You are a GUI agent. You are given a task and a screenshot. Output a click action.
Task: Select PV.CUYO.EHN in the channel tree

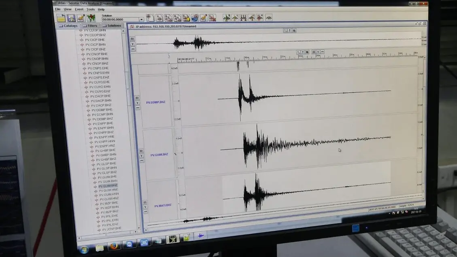(100, 87)
